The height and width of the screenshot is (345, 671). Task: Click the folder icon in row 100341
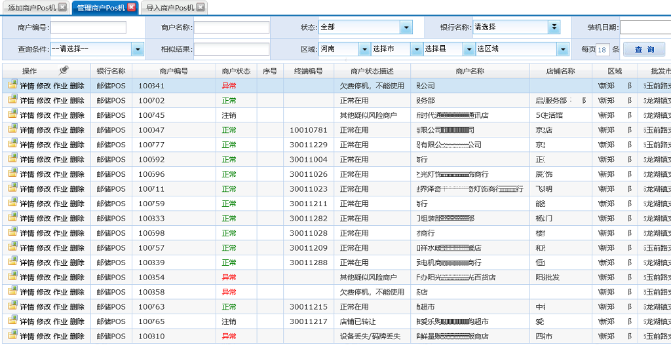(x=12, y=84)
